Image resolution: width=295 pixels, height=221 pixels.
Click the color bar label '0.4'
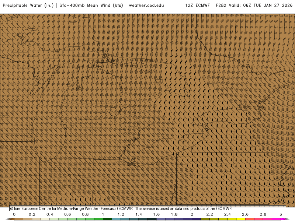[x=50, y=214]
